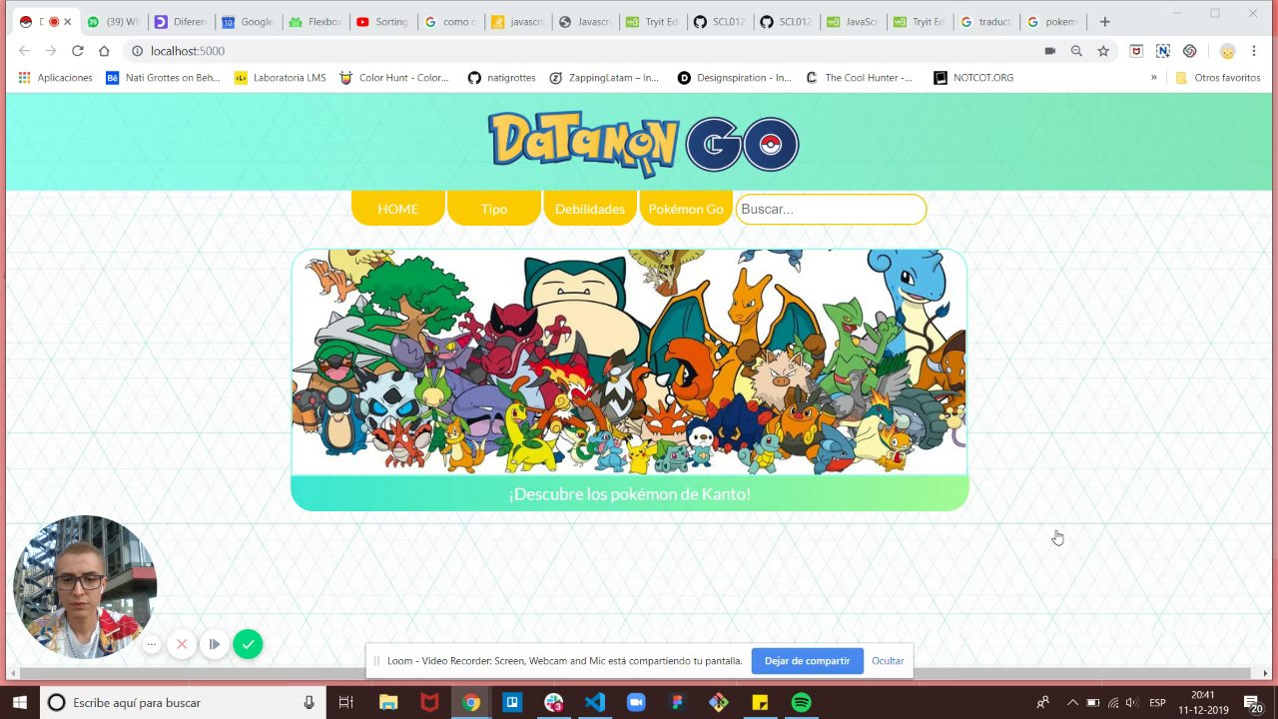Click the Ocultar link
Screen dimensions: 1278x719
coord(888,661)
